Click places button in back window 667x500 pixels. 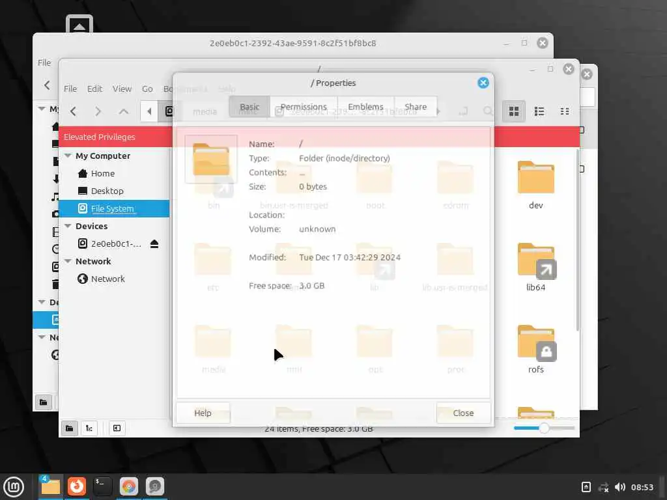pos(44,402)
